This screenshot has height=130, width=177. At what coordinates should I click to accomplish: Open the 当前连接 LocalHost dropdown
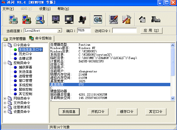59,30
